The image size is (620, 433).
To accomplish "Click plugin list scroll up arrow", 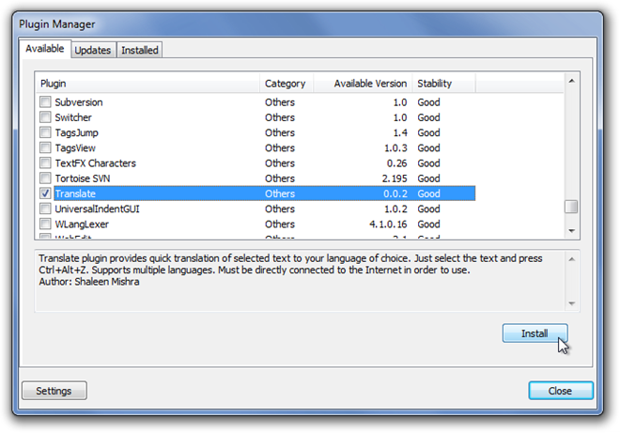I will click(571, 81).
